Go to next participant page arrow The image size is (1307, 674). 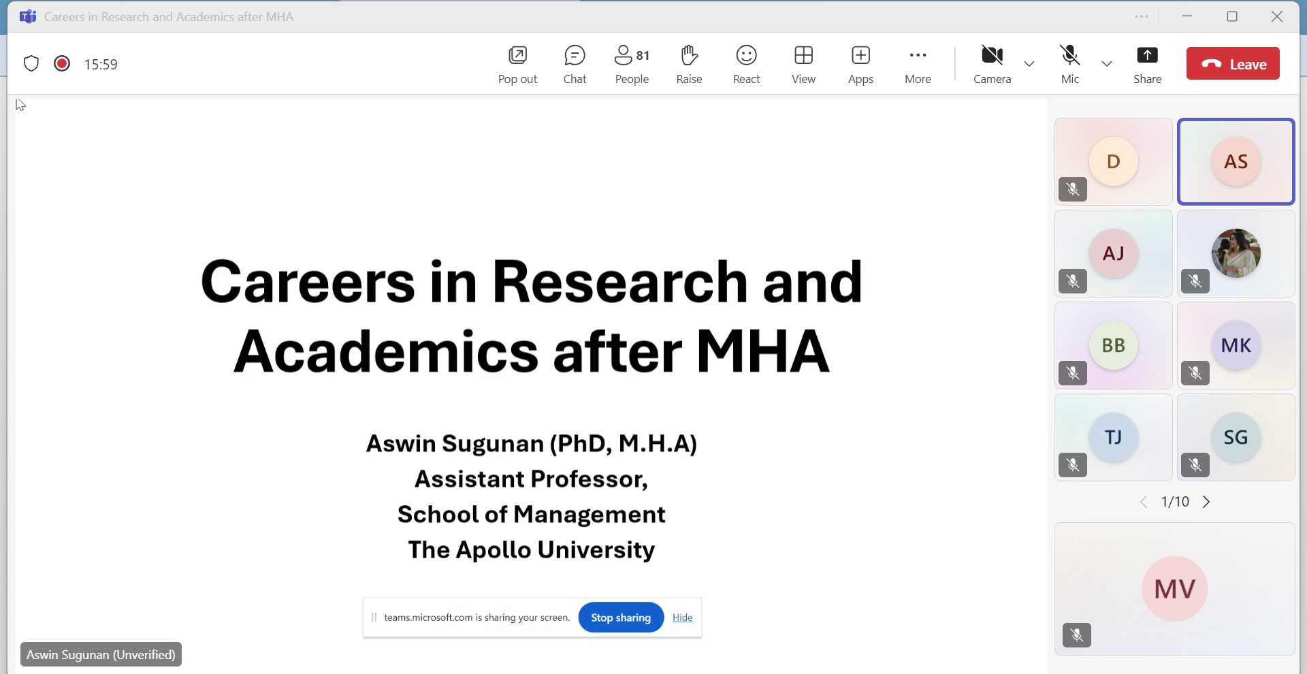click(x=1207, y=502)
